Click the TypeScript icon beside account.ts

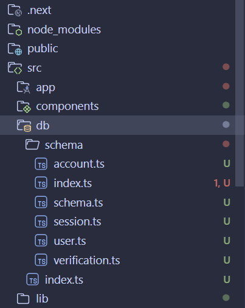[41, 164]
